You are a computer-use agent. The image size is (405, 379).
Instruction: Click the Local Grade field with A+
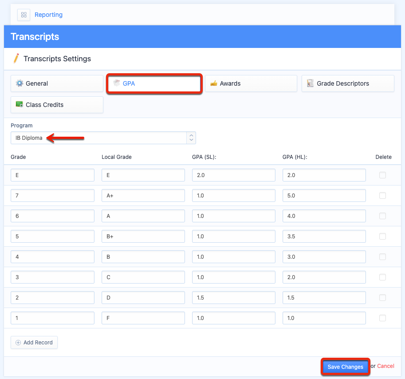point(143,196)
